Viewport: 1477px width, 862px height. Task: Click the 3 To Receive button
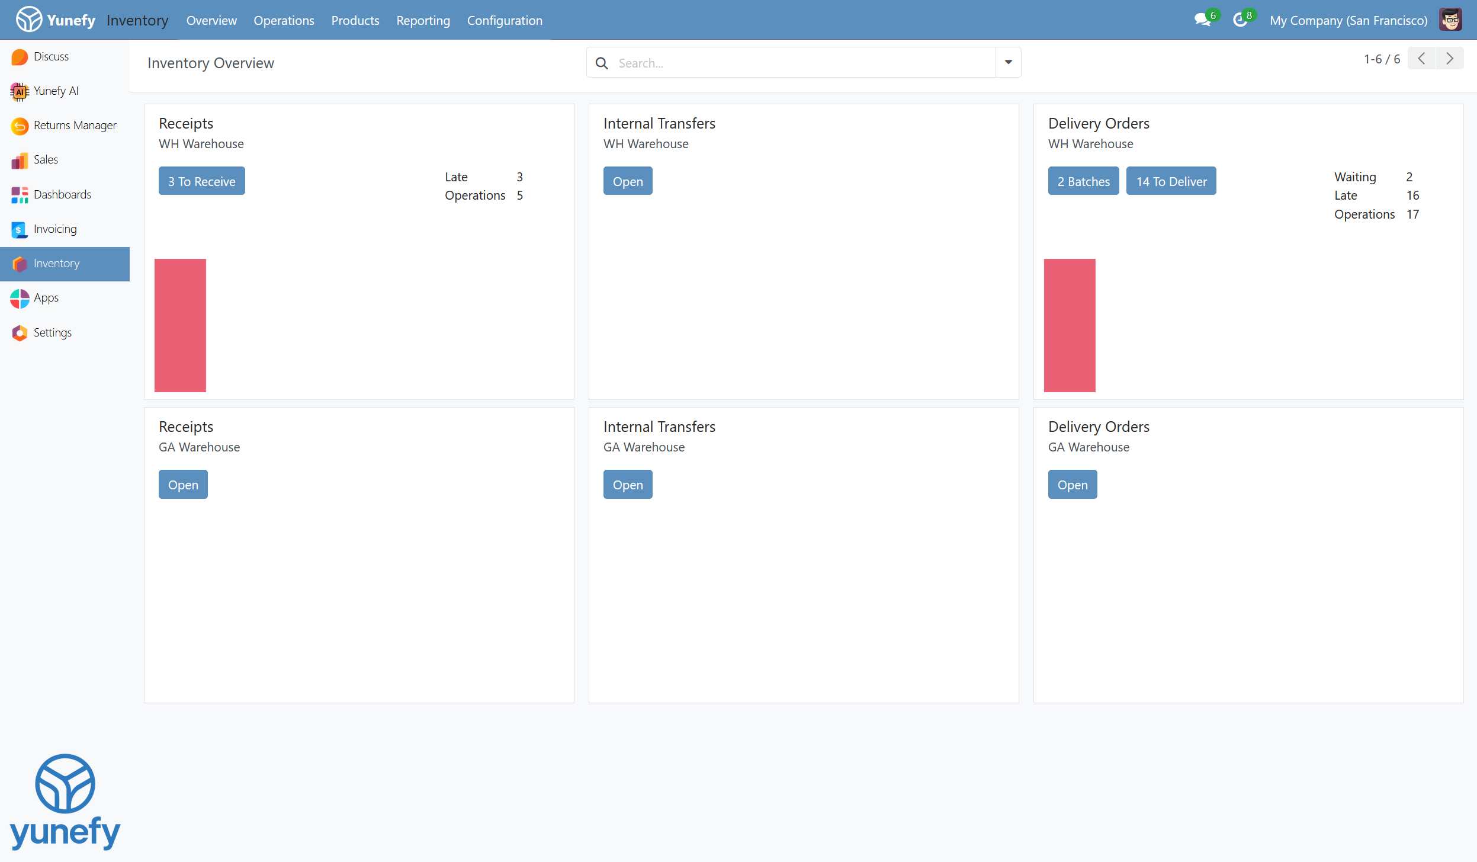click(201, 181)
